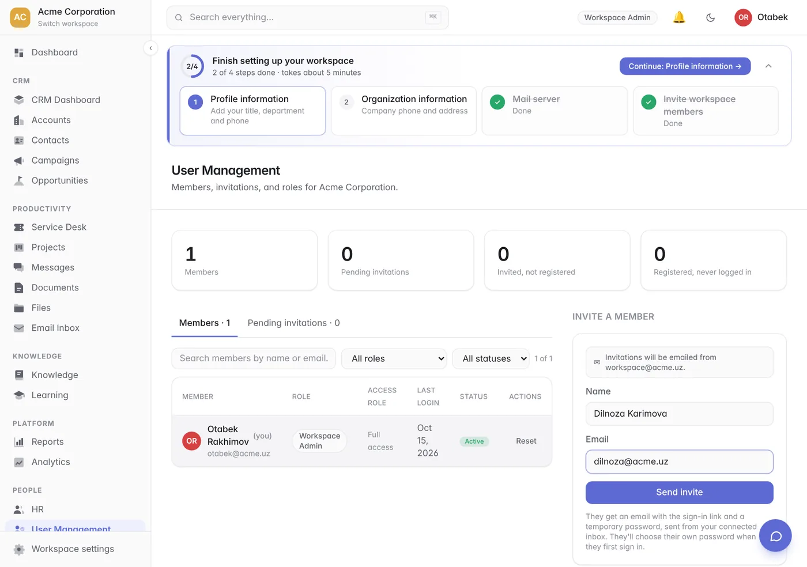Click the 2/4 setup progress ring
The image size is (807, 567).
pos(192,66)
